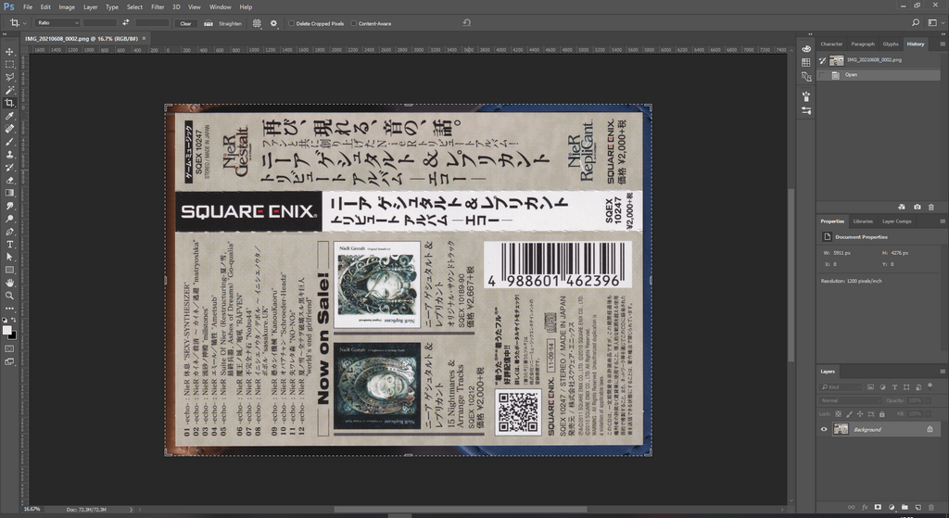Select the Zoom tool in toolbar

point(9,295)
